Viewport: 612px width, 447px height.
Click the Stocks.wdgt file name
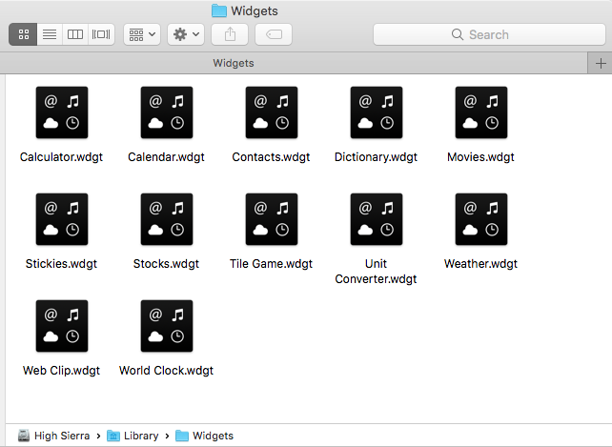coord(166,264)
